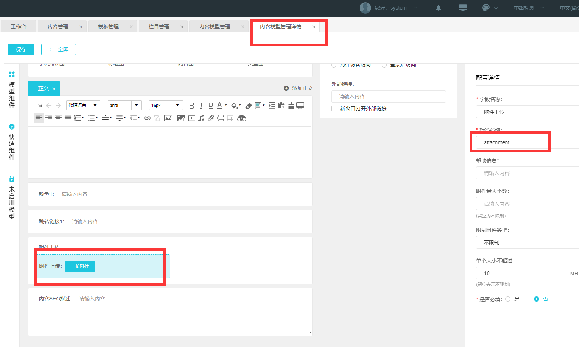Click the unlink icon in the editor
This screenshot has height=347, width=579.
coord(157,118)
